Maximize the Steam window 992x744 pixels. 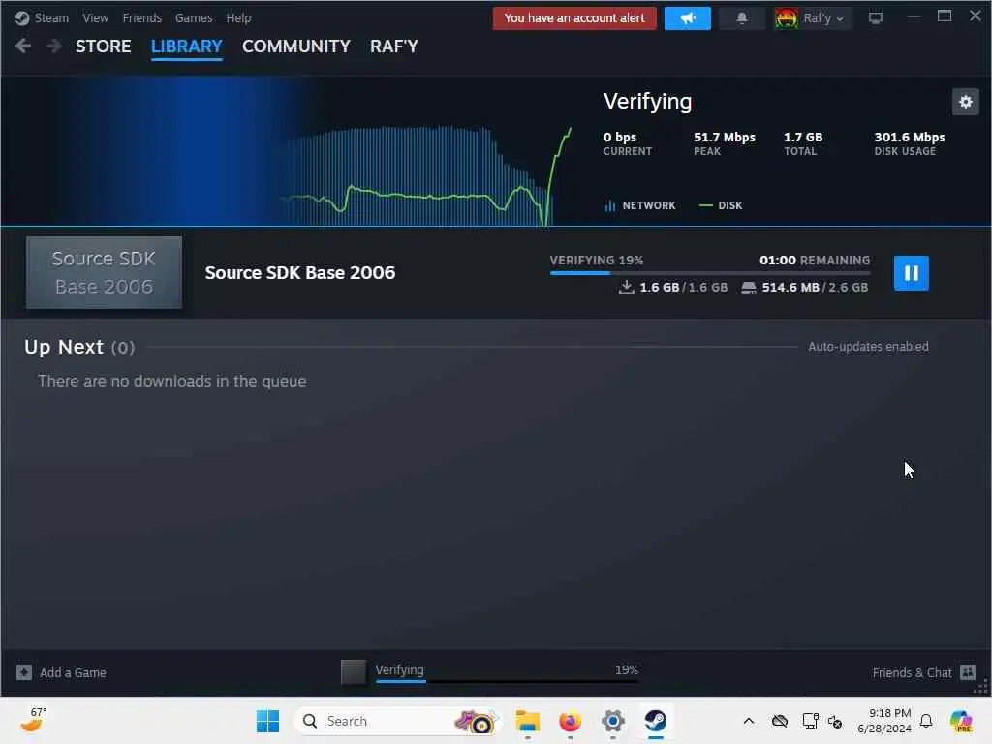[x=945, y=16]
